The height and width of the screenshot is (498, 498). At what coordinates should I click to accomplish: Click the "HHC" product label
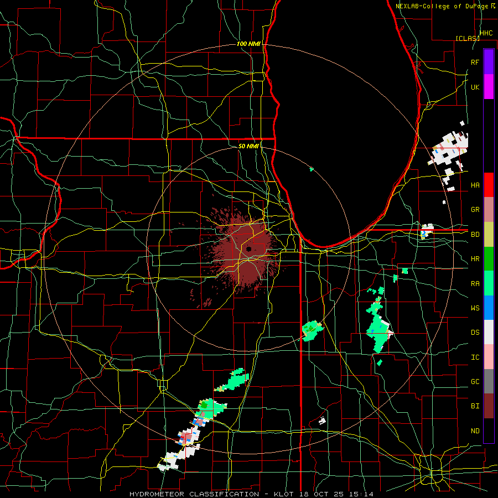[x=486, y=33]
